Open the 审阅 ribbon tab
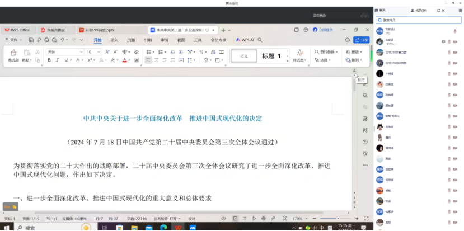 (165, 40)
